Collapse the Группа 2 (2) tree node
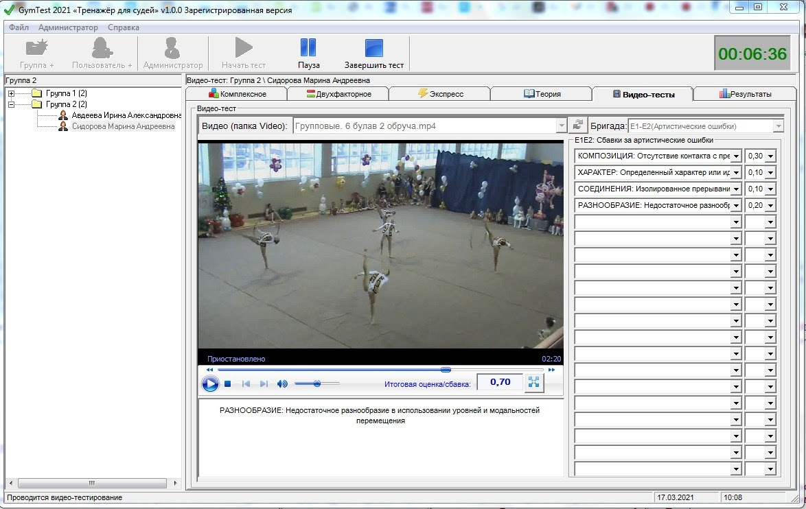Viewport: 806px width, 509px height. (12, 104)
